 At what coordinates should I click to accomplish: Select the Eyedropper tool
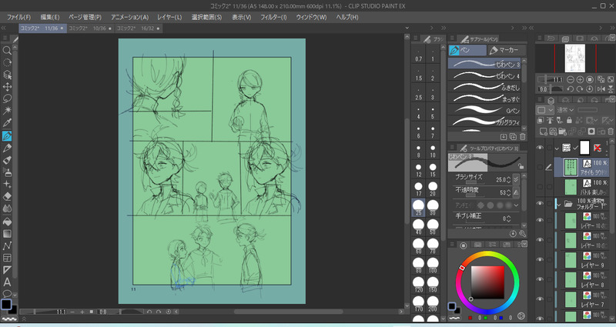[x=7, y=123]
